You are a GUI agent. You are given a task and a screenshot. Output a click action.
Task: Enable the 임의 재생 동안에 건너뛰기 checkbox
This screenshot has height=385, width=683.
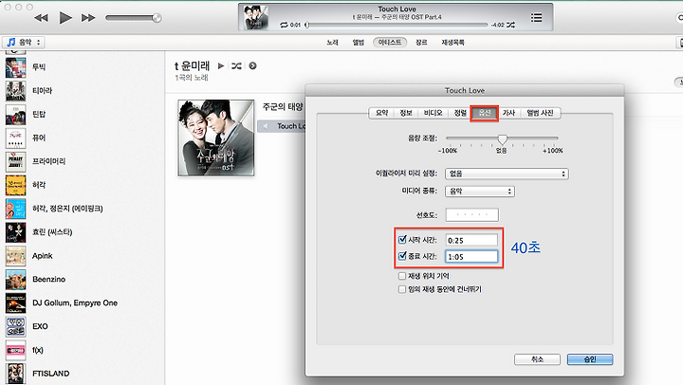point(402,289)
